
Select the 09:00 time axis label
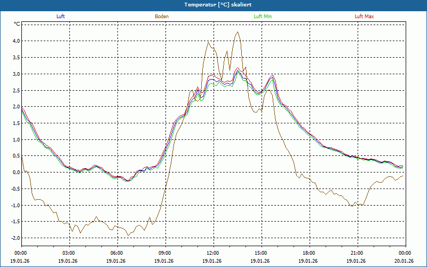[165, 253]
